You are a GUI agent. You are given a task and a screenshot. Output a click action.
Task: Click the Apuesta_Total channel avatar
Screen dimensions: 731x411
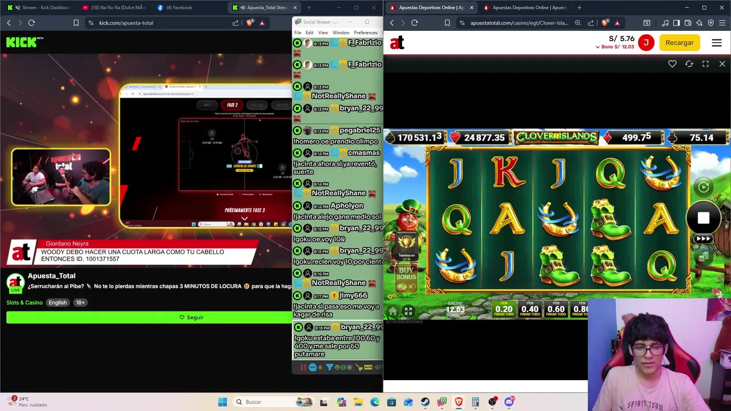[x=15, y=283]
